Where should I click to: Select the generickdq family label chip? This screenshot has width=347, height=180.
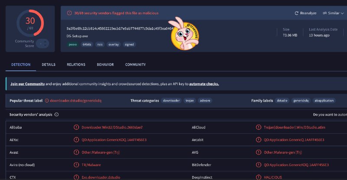click(x=301, y=100)
